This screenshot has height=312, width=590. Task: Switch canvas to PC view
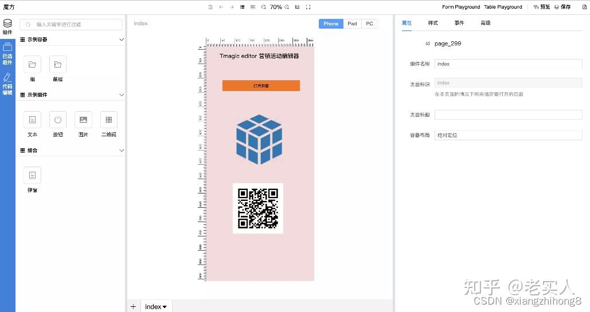point(369,23)
